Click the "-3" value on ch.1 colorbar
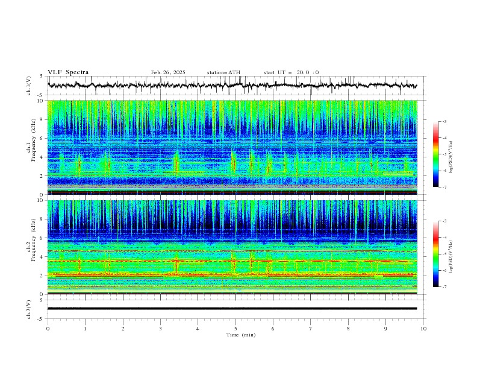This screenshot has width=477, height=369. [444, 121]
